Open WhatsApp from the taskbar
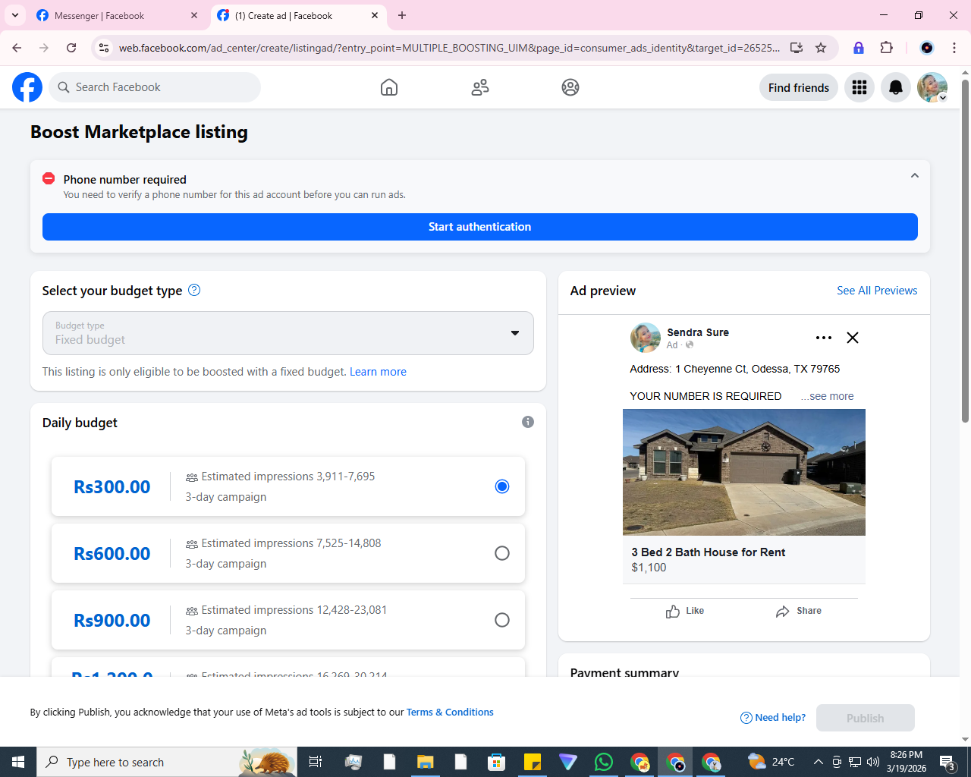This screenshot has width=971, height=777. point(604,762)
